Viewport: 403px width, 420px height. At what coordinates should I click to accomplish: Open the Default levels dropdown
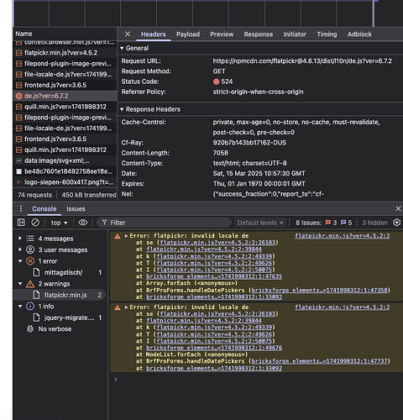(x=260, y=223)
